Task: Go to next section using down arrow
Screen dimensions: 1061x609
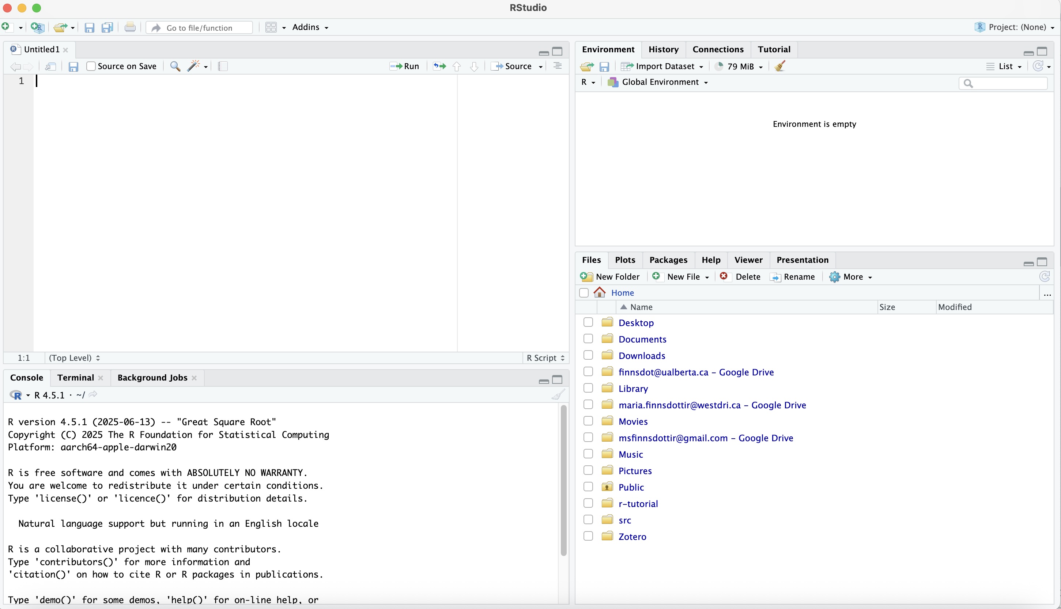Action: point(474,66)
